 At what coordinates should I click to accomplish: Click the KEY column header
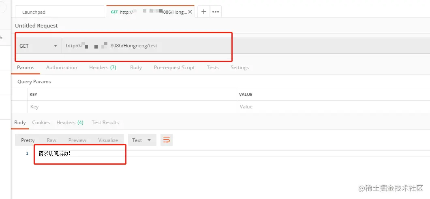click(33, 94)
